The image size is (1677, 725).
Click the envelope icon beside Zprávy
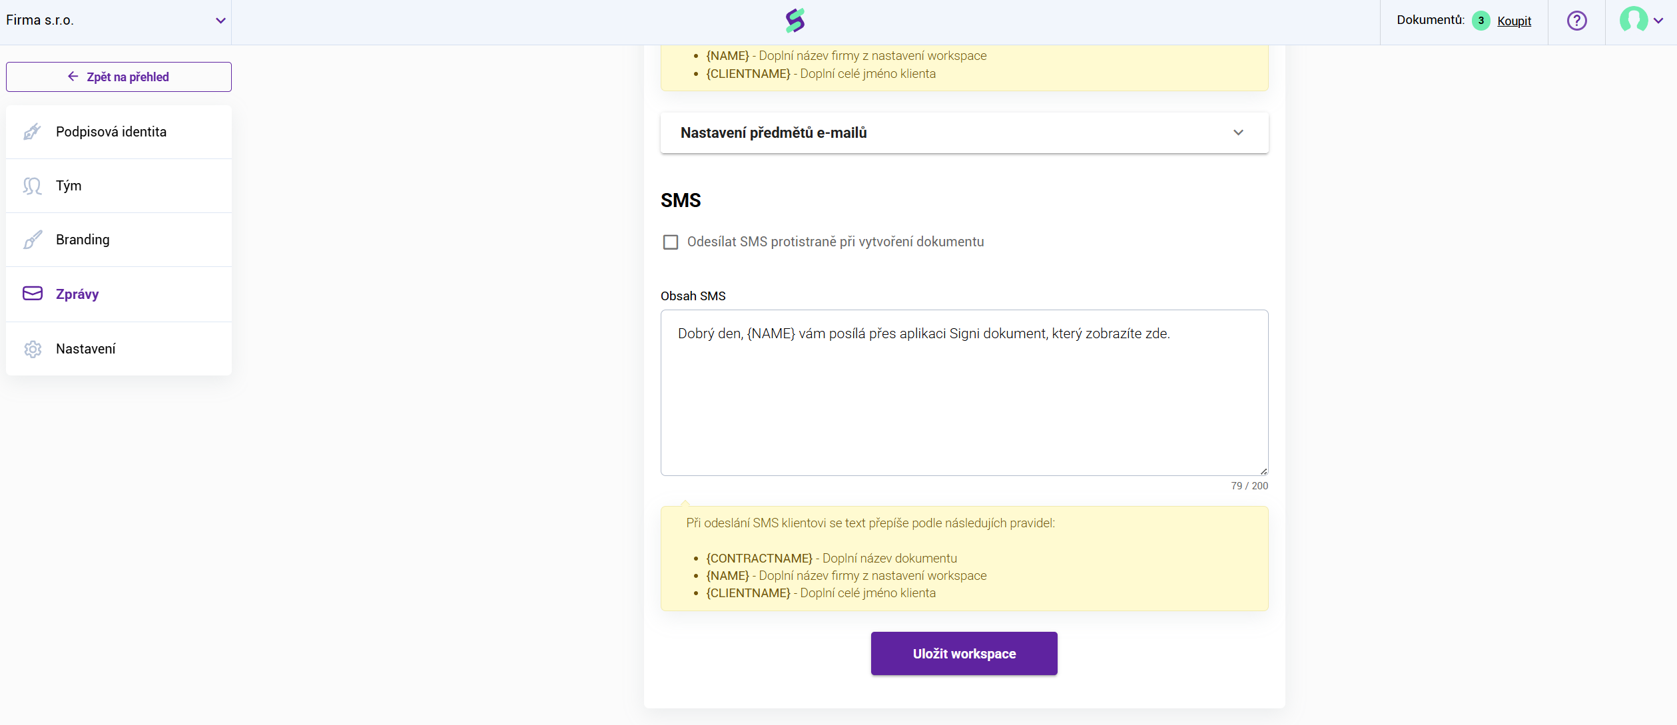pyautogui.click(x=32, y=294)
